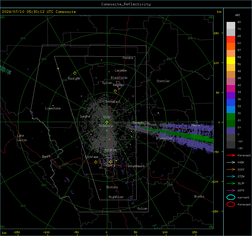Click the Blackfalds town label

119,78
